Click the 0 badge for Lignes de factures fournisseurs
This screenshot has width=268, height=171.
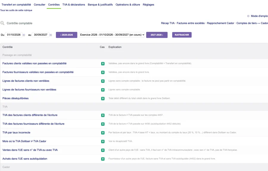click(x=103, y=90)
